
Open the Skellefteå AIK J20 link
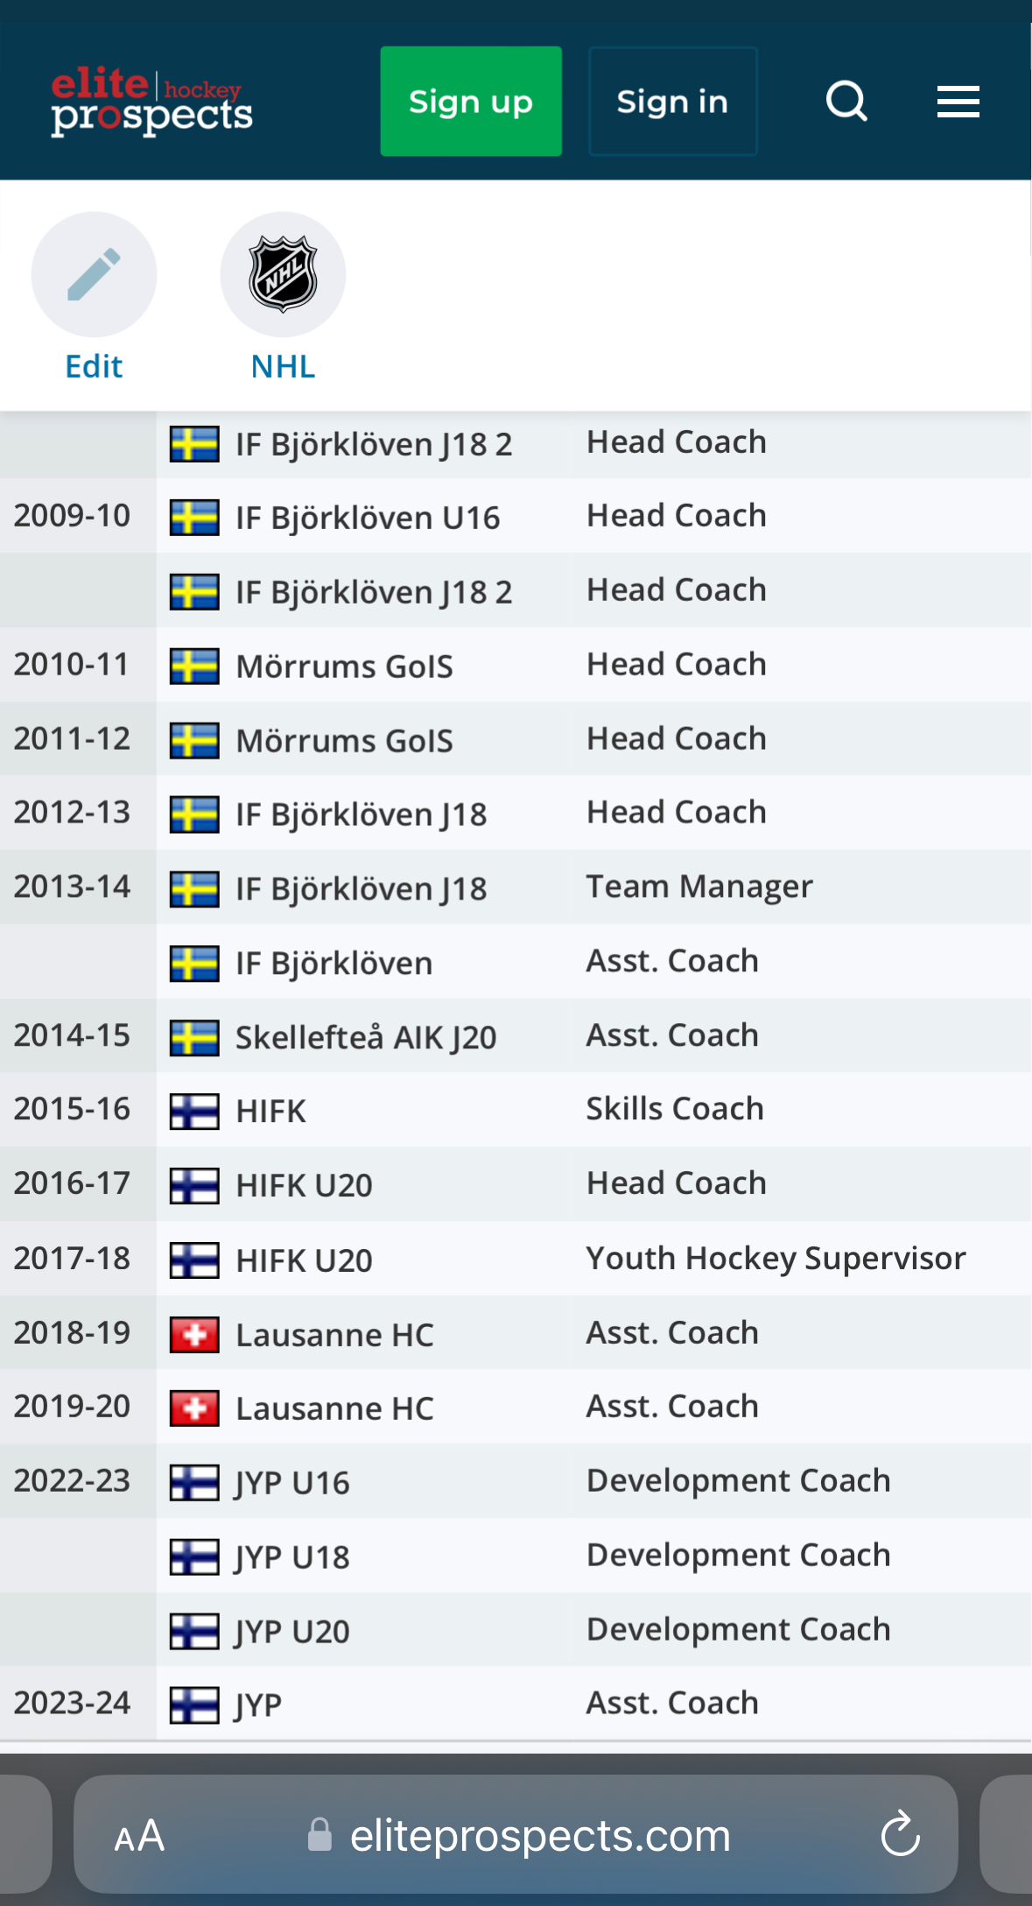[x=366, y=1037]
